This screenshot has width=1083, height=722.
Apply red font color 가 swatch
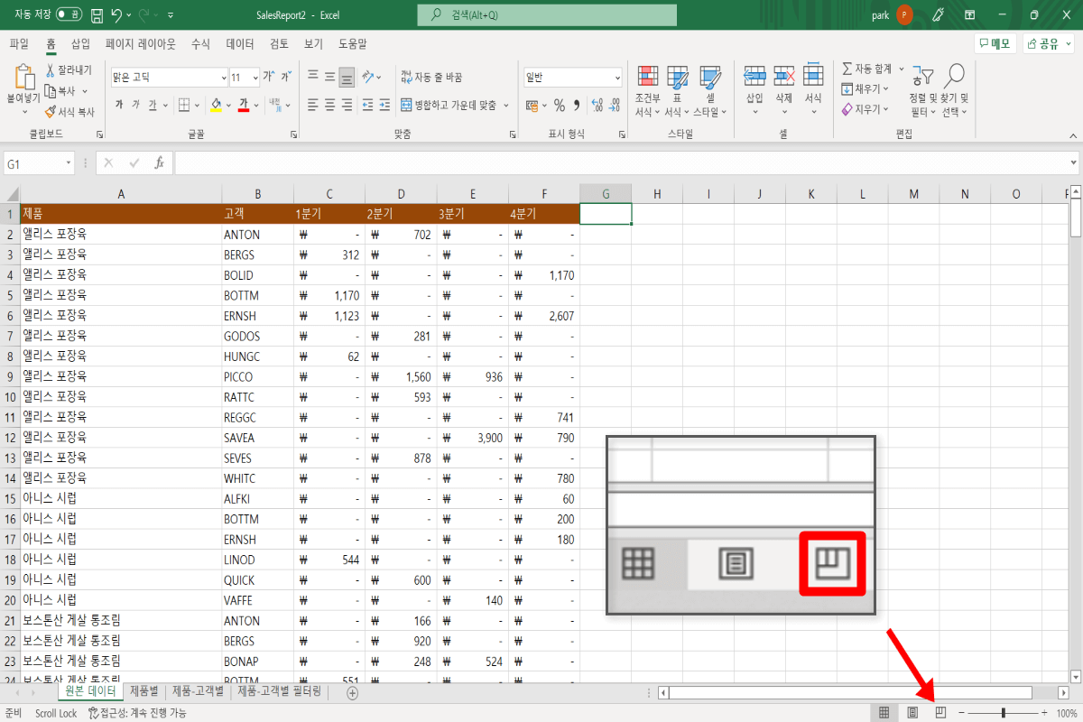click(x=245, y=106)
